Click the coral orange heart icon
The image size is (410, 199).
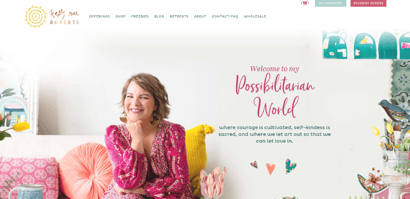click(x=271, y=169)
